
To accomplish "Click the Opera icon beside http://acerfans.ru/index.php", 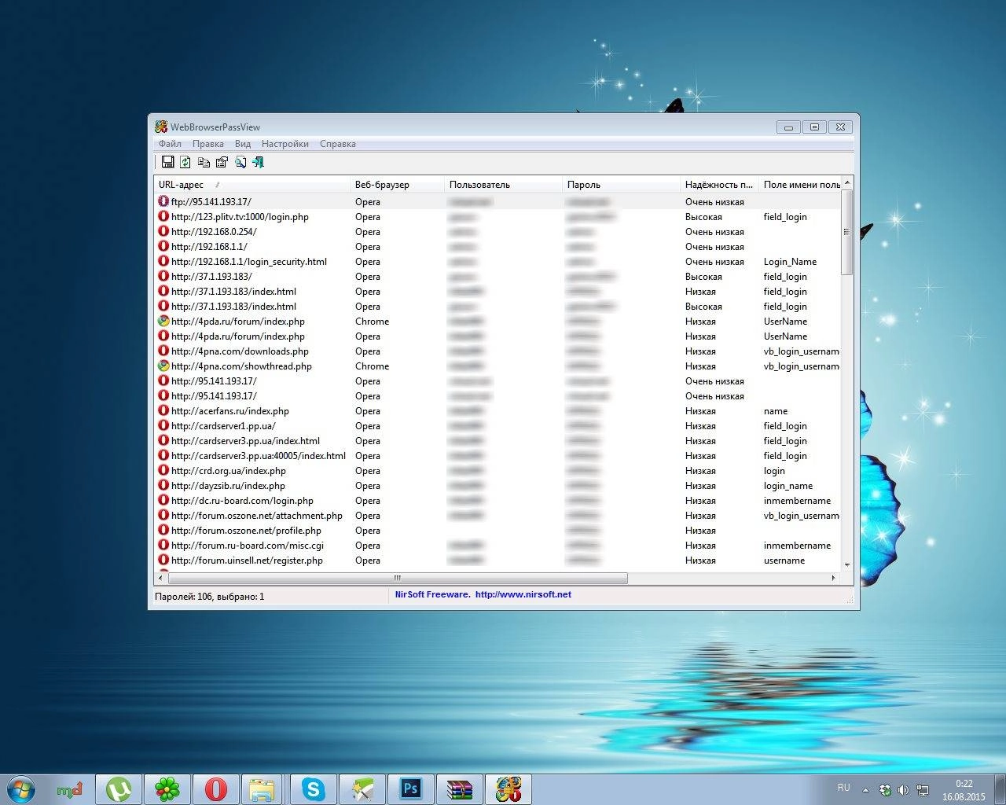I will (x=163, y=410).
